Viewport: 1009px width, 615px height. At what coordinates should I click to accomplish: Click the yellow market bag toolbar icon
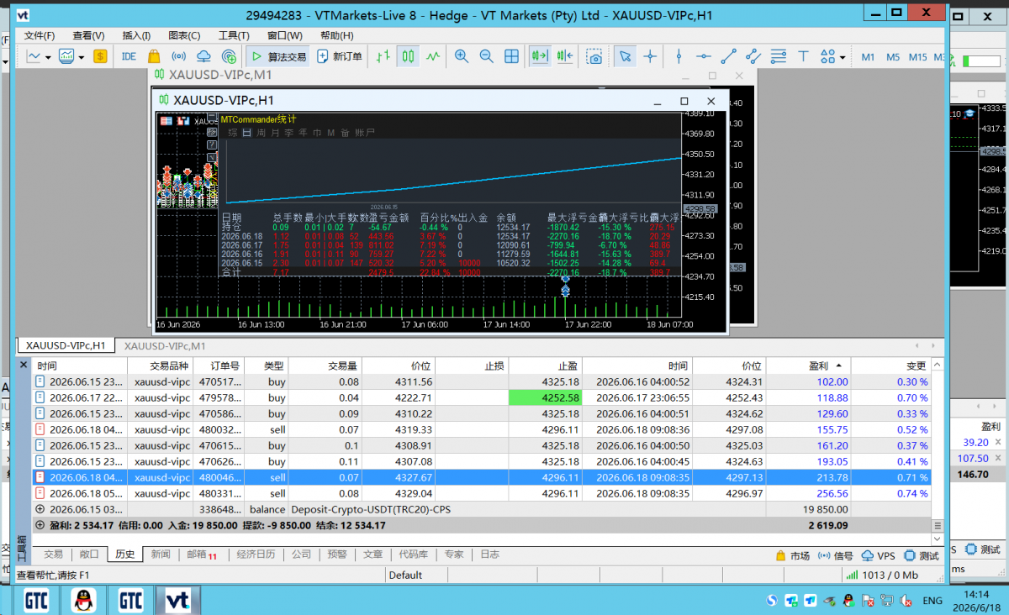point(153,56)
